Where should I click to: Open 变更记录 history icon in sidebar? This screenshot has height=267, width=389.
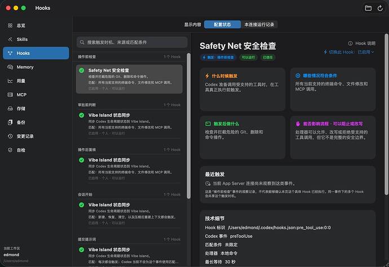(x=10, y=136)
